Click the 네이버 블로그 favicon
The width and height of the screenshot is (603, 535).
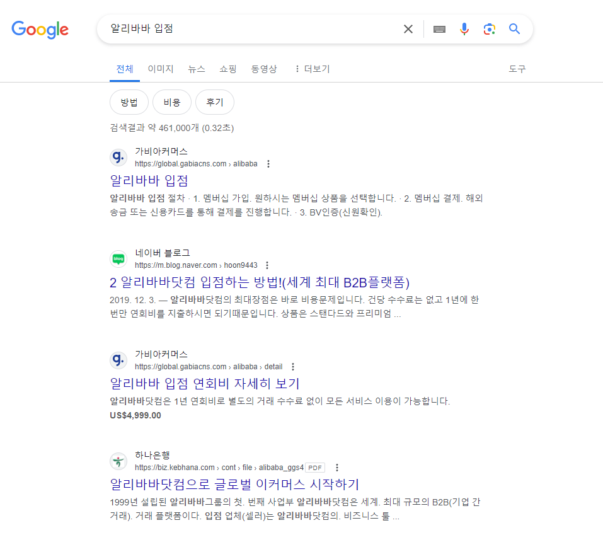click(x=118, y=259)
